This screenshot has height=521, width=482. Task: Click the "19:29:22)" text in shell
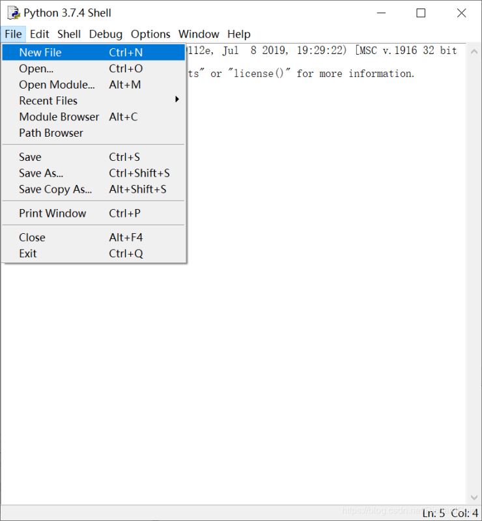(x=322, y=51)
